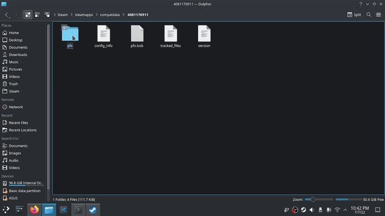This screenshot has height=216, width=385.
Task: Click 4081176911 breadcrumb segment
Action: pyautogui.click(x=138, y=14)
